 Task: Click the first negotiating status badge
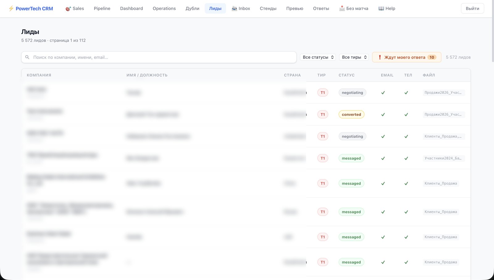click(352, 93)
